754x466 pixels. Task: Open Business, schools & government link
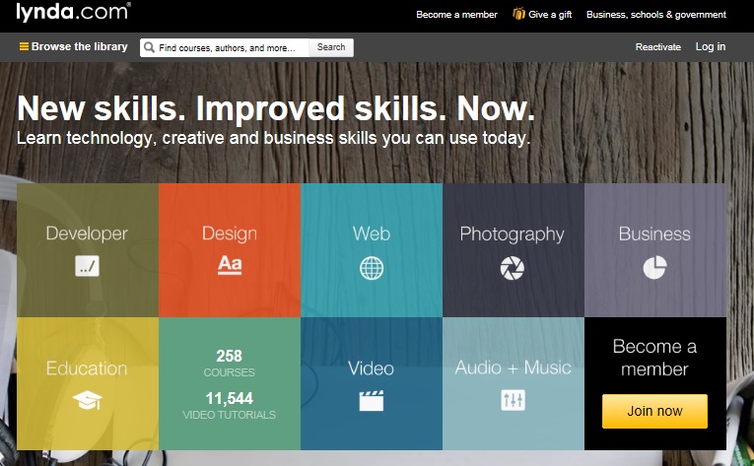(655, 15)
